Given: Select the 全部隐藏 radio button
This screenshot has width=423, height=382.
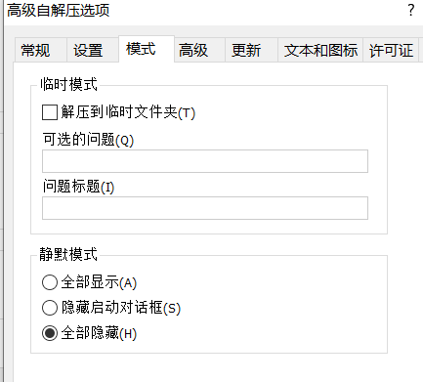Looking at the screenshot, I should [x=50, y=333].
